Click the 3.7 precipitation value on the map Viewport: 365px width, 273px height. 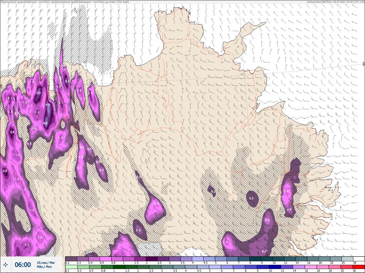coord(67,81)
